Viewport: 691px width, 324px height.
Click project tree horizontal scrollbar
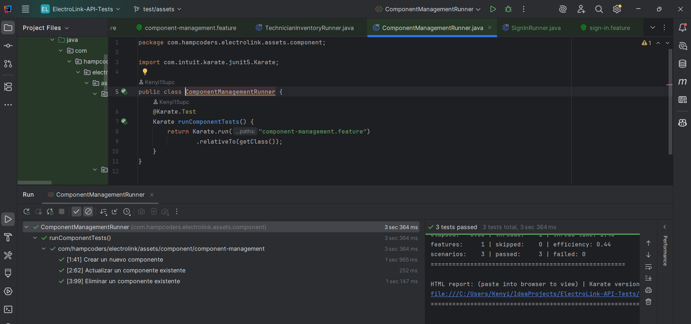click(35, 183)
